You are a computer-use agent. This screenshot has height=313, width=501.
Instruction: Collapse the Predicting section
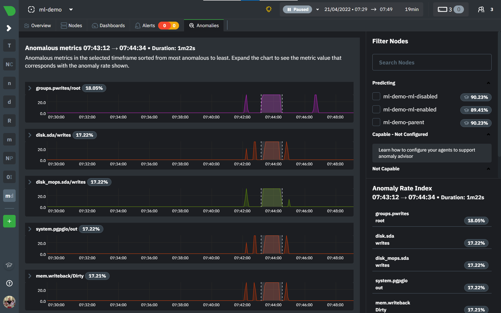point(488,83)
